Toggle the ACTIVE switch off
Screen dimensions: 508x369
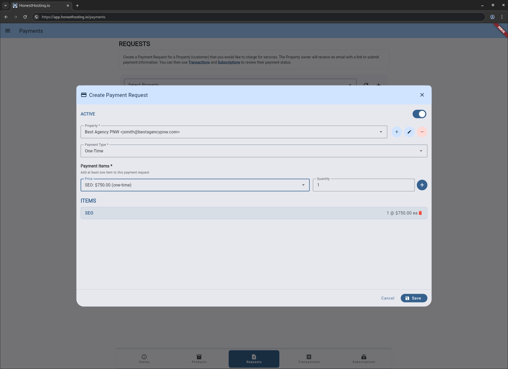tap(419, 114)
